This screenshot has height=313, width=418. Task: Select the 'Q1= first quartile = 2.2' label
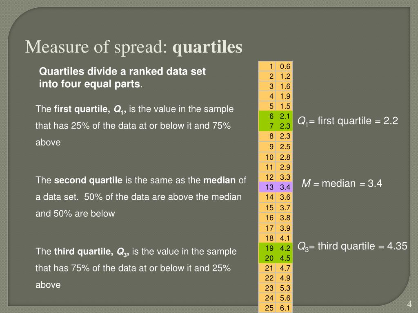[x=348, y=121]
